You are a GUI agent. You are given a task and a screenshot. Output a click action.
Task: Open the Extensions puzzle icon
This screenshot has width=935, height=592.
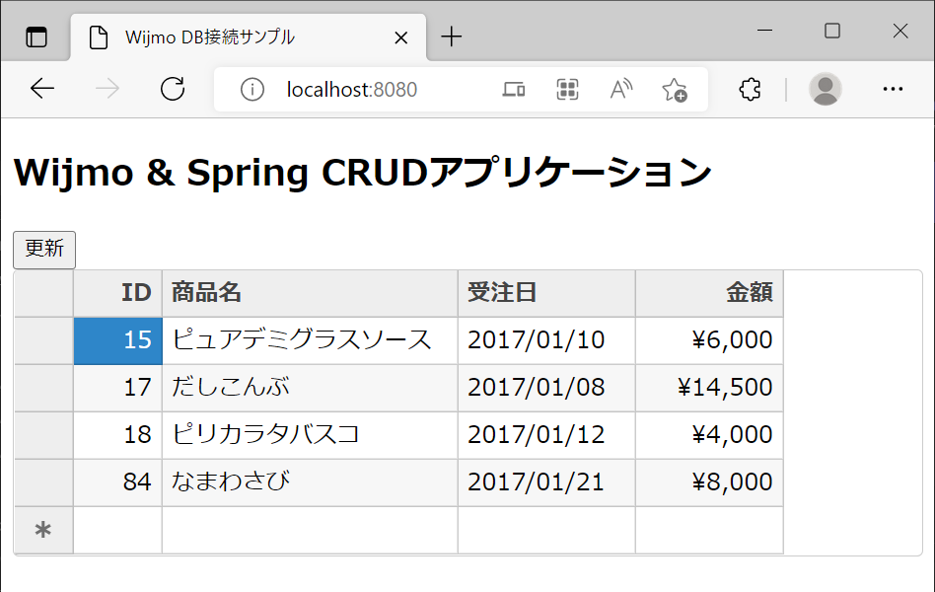(750, 90)
